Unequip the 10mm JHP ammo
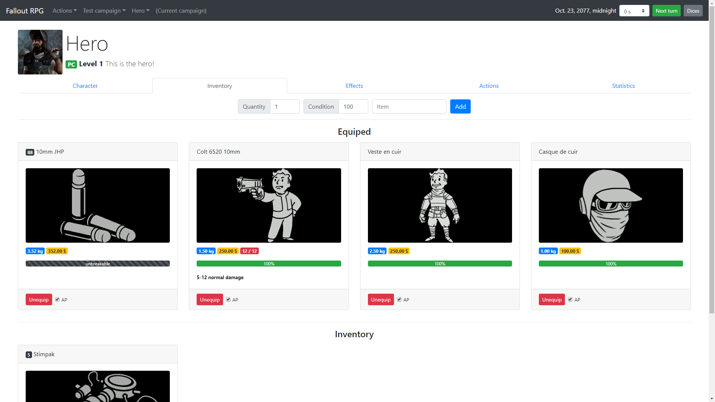Viewport: 715px width, 402px height. pyautogui.click(x=39, y=300)
